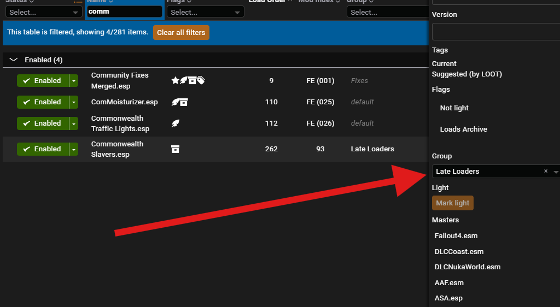The width and height of the screenshot is (560, 307).
Task: Click archive icon on Commonwealth Slavers.esp row
Action: point(176,149)
